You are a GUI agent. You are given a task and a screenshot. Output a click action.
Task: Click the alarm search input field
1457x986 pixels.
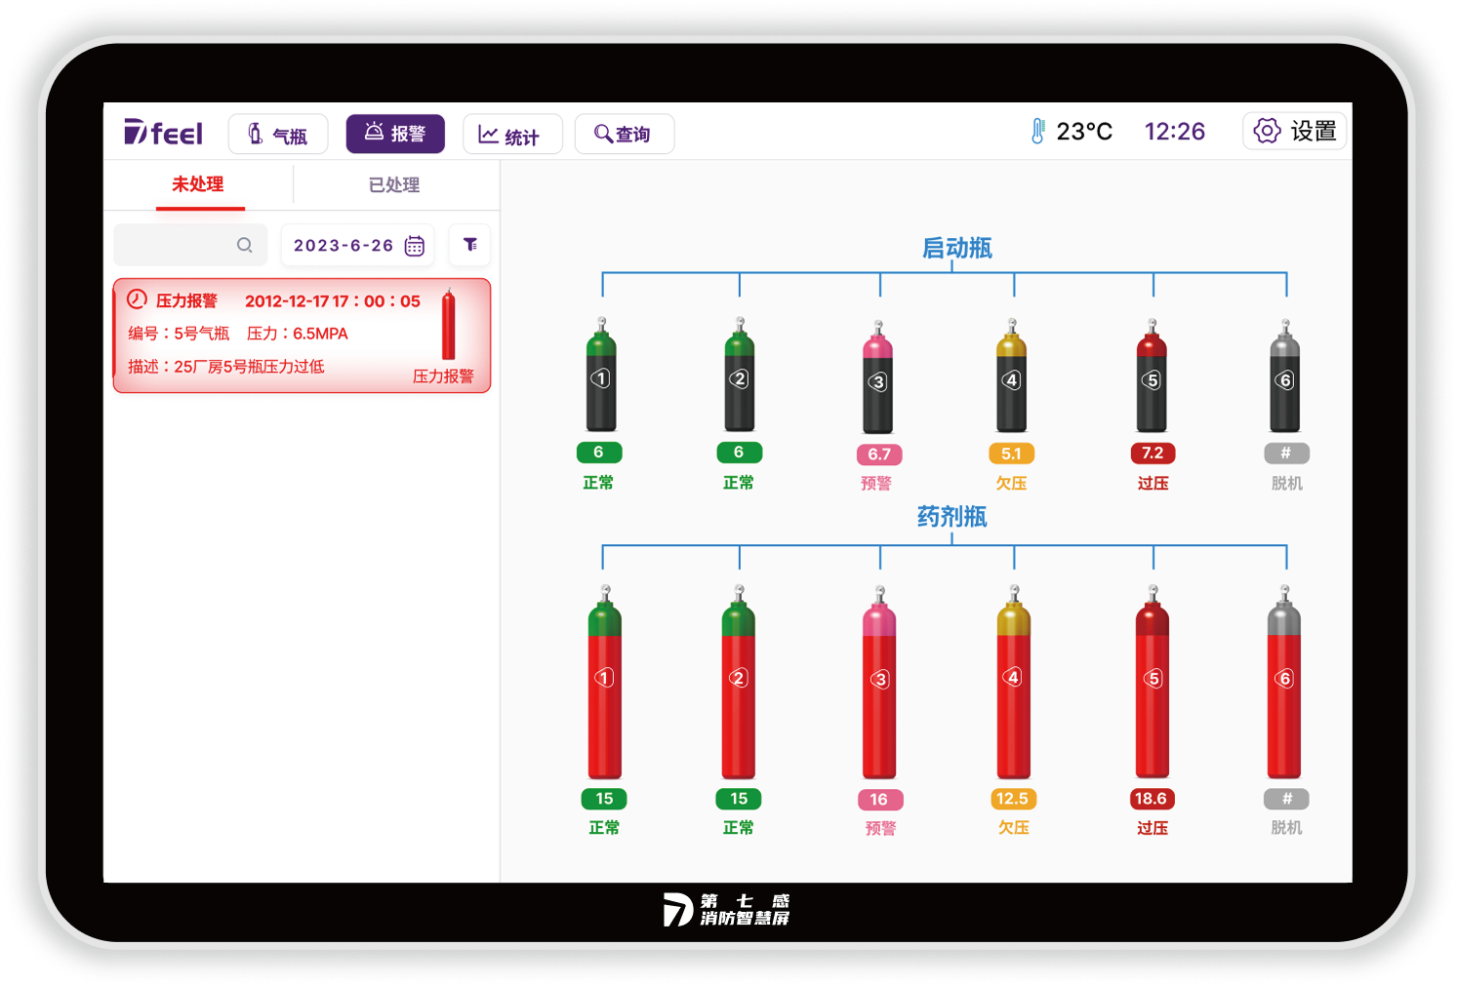click(x=176, y=246)
